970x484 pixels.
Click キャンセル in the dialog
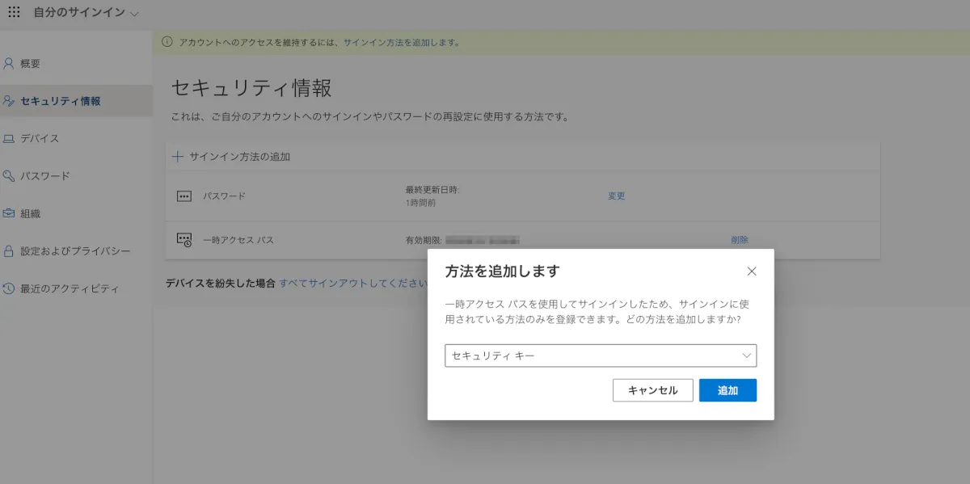(652, 390)
